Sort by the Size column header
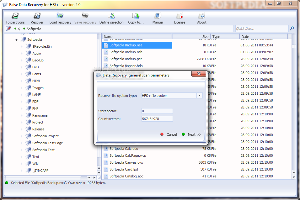 [x=191, y=36]
